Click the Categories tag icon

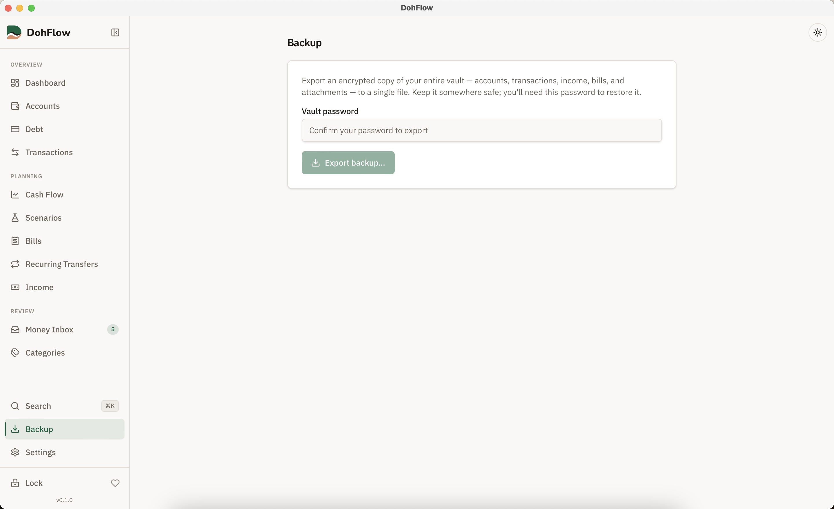(x=15, y=353)
